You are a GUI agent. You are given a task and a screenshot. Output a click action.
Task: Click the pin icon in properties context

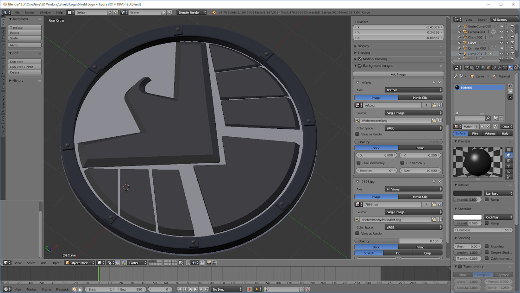(456, 76)
